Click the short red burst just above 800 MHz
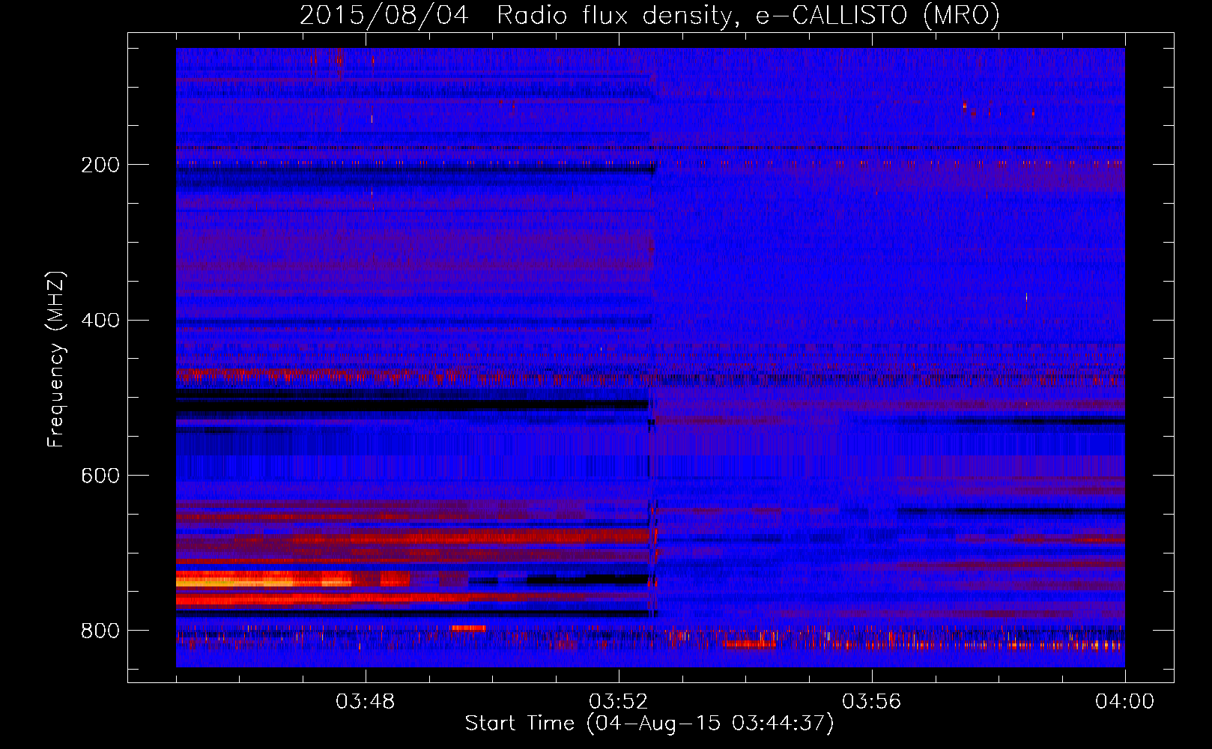The image size is (1212, 749). click(468, 628)
